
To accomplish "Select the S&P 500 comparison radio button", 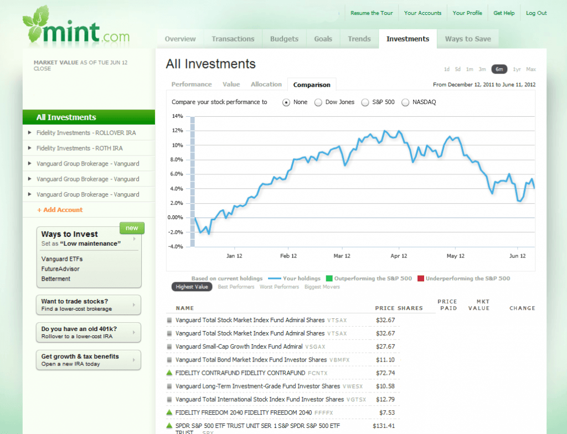I will coord(365,103).
